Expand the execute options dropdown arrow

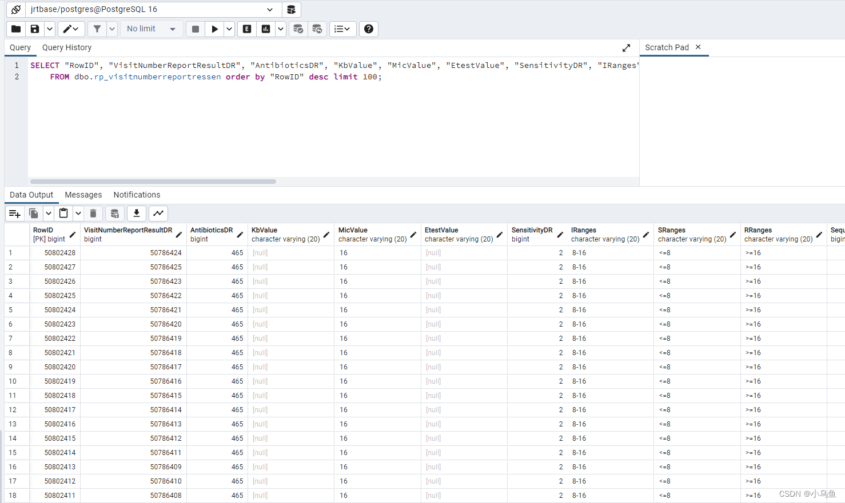pos(229,29)
